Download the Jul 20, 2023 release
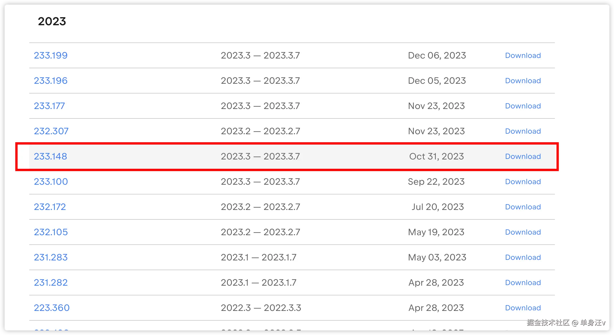The width and height of the screenshot is (614, 335). click(x=522, y=207)
